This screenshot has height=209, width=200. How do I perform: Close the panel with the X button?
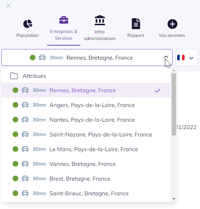pyautogui.click(x=8, y=6)
